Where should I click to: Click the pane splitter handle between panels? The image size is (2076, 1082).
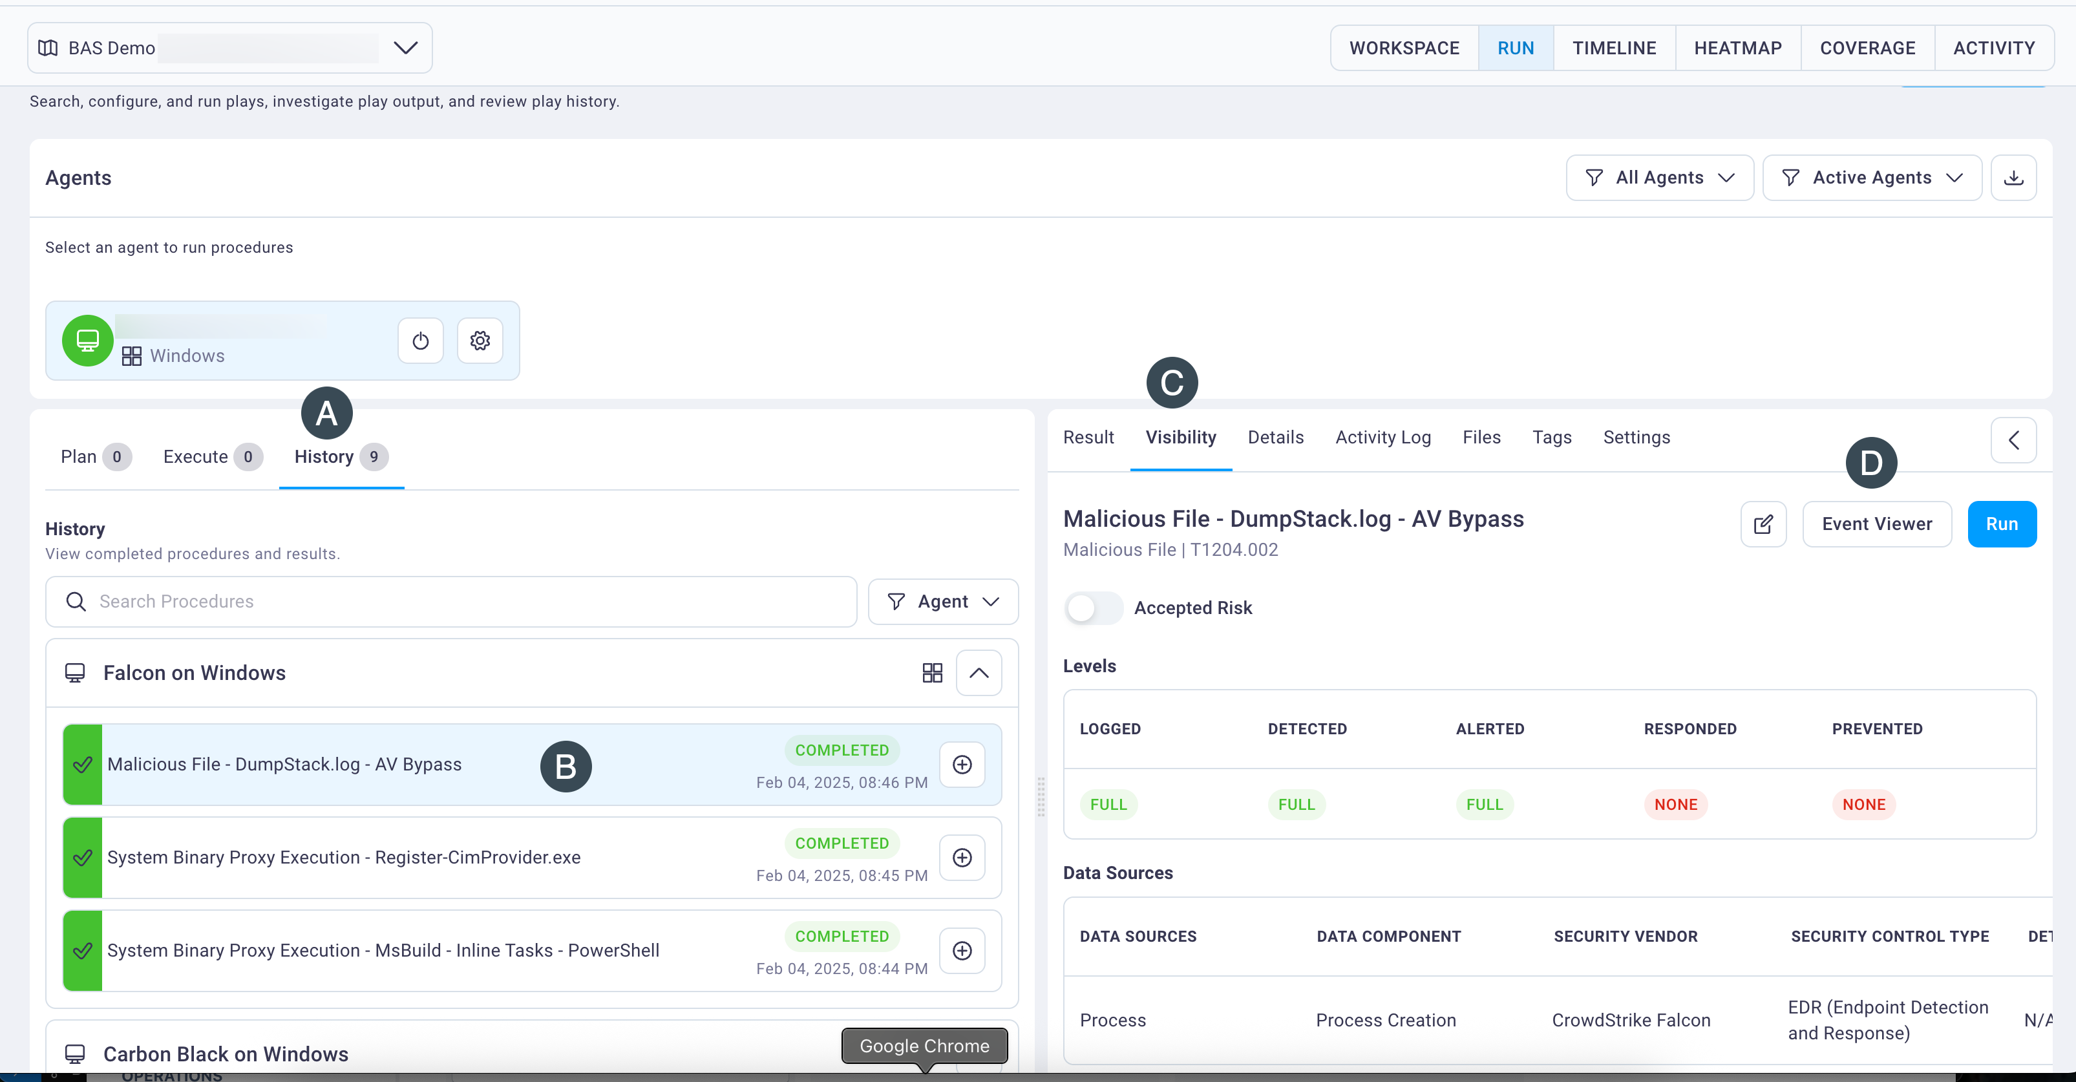point(1041,798)
